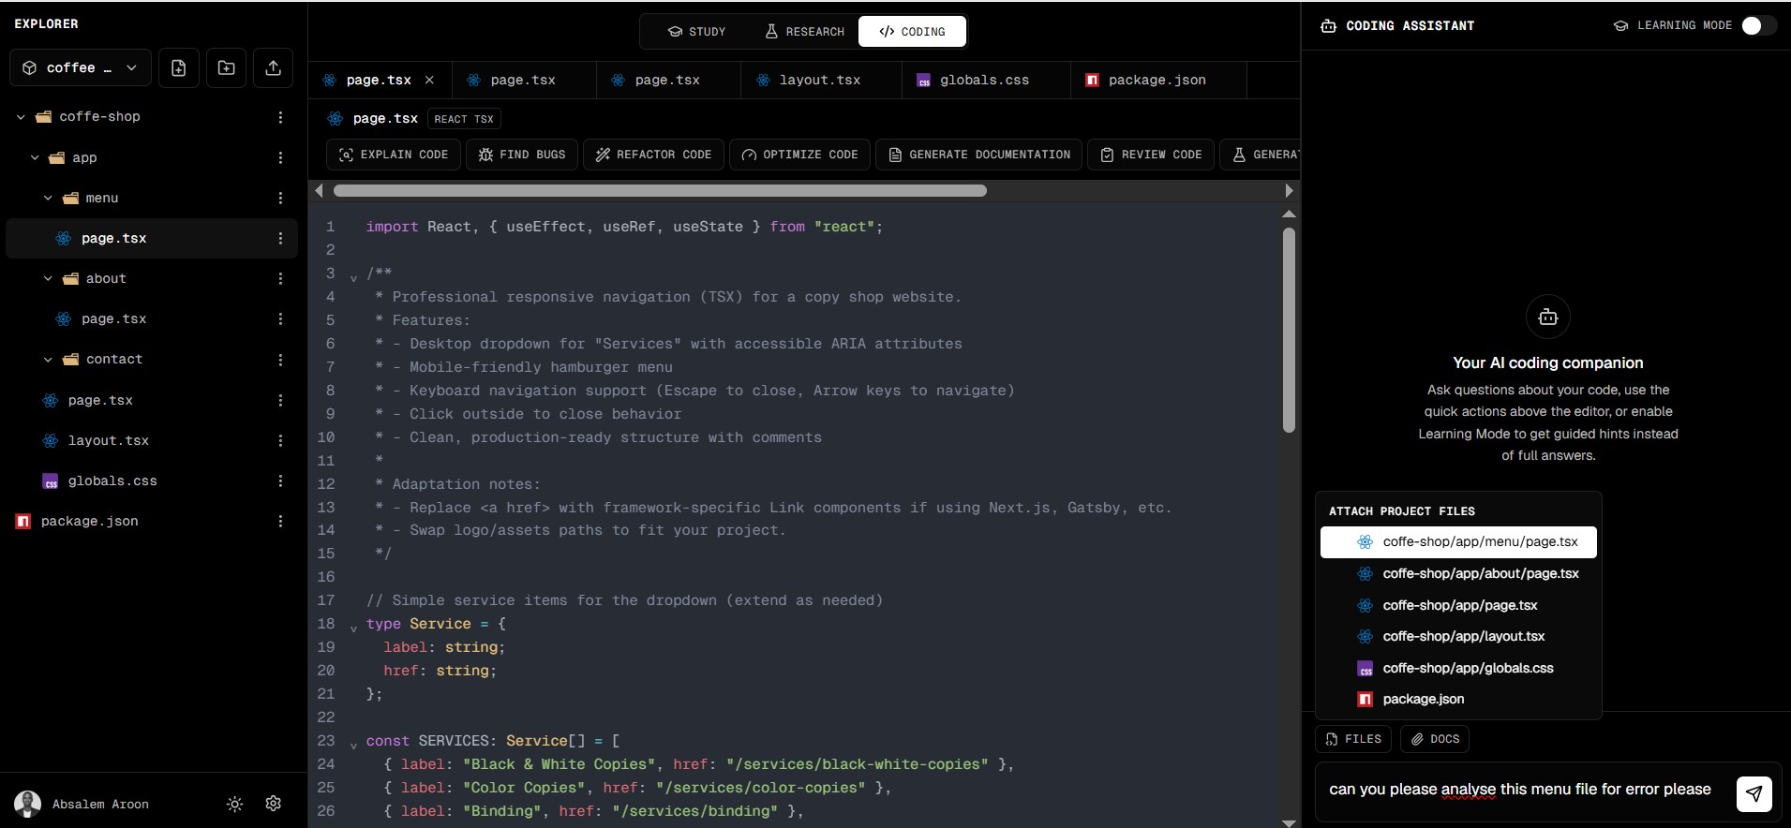Switch to layout.tsx editor tab
This screenshot has height=828, width=1791.
820,81
